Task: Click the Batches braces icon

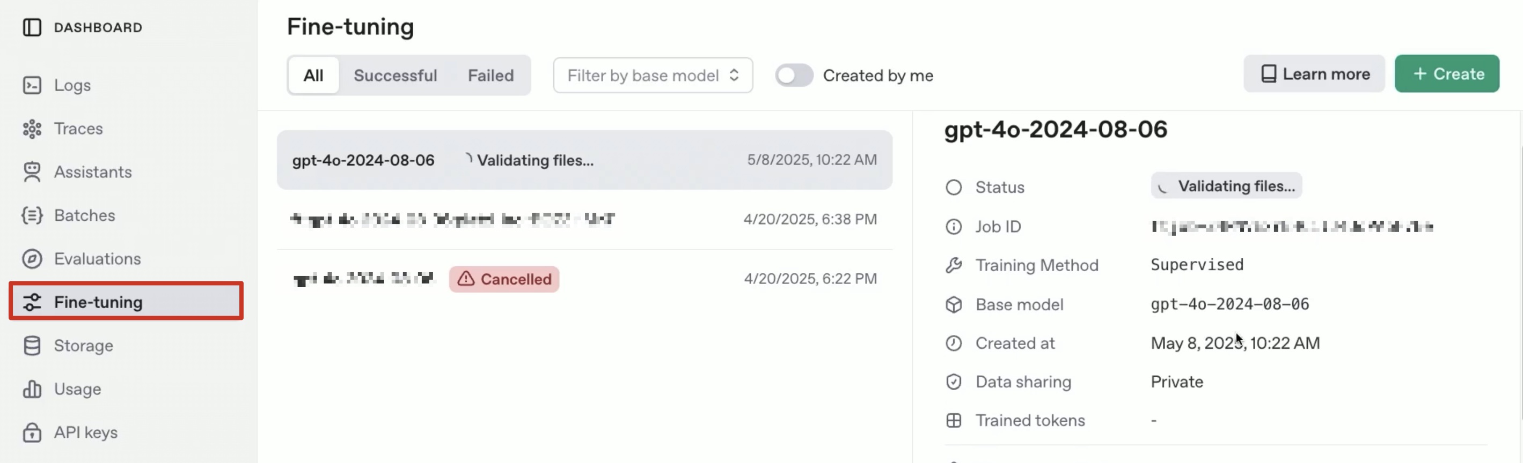Action: (32, 215)
